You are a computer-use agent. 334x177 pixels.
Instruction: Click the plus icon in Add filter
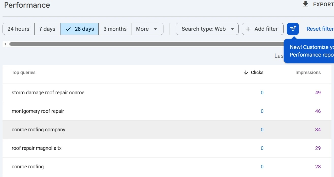click(248, 29)
